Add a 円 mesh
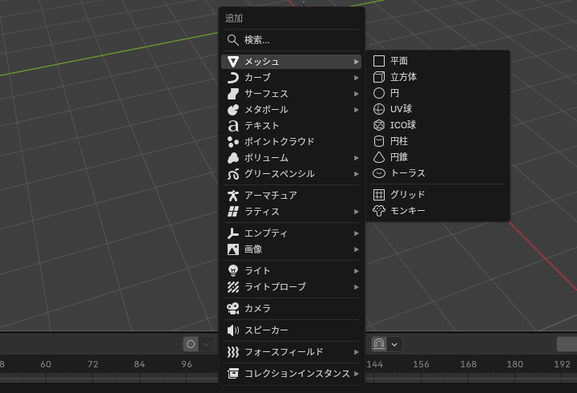577x393 pixels. point(438,93)
